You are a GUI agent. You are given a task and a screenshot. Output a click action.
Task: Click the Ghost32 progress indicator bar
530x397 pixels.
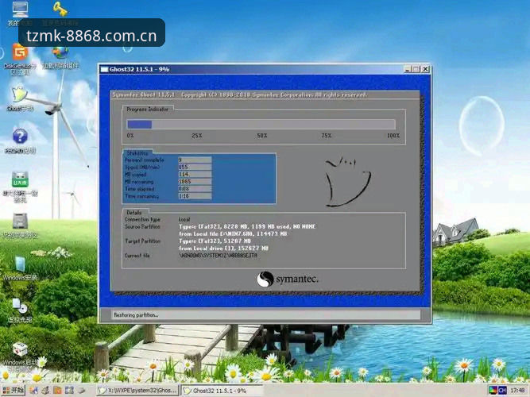261,125
